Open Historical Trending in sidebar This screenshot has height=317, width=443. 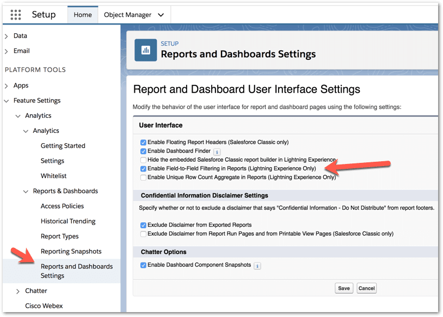point(68,221)
